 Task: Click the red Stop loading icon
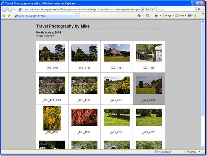pos(153,9)
